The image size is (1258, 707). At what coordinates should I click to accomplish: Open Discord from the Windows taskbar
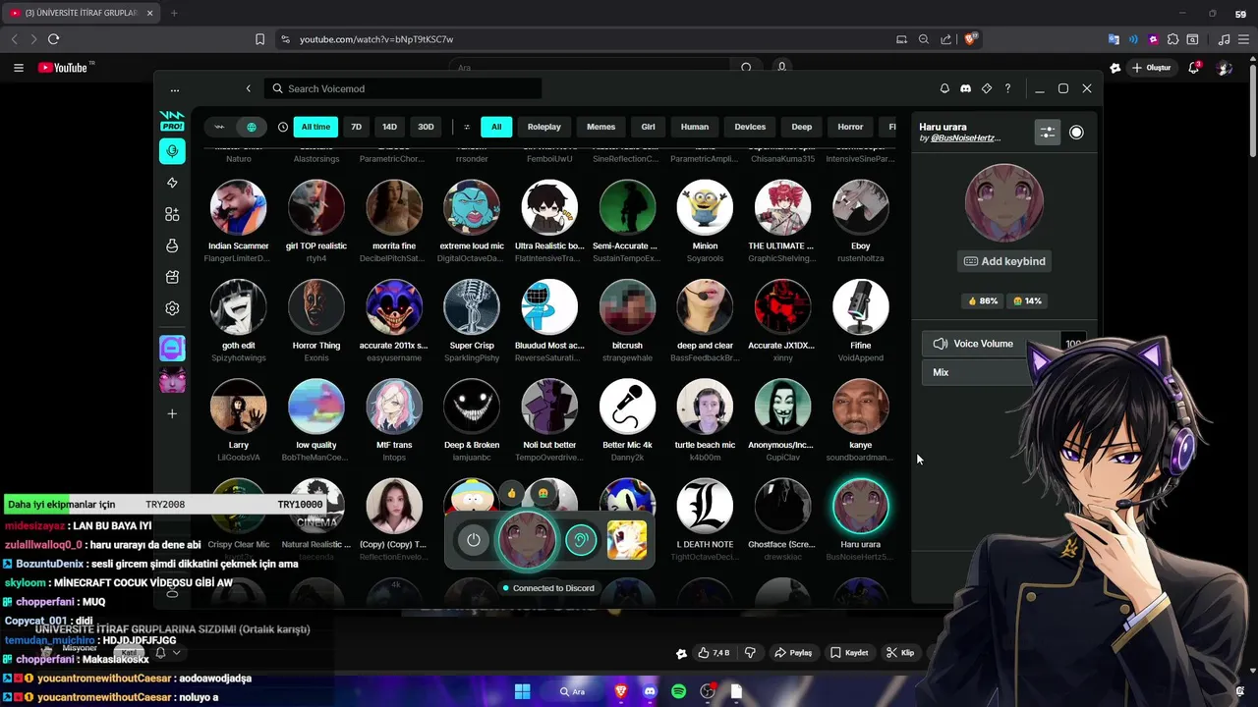tap(649, 691)
